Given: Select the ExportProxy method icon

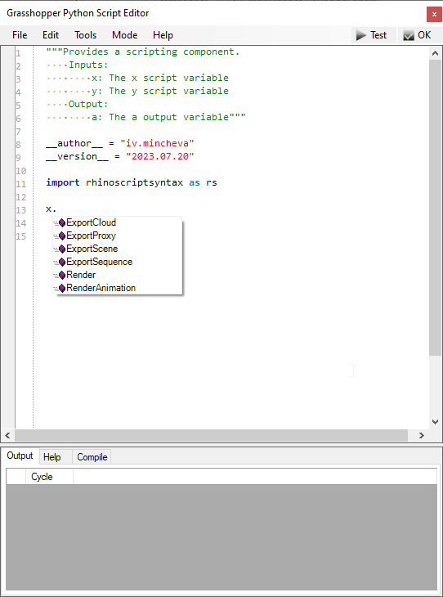Looking at the screenshot, I should 60,236.
